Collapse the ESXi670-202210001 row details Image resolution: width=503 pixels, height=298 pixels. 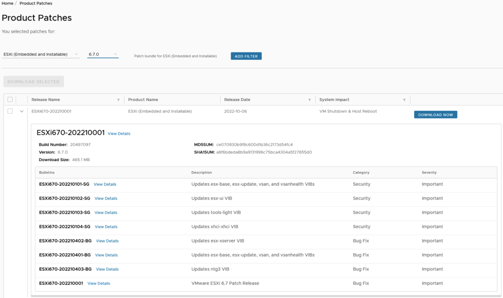click(22, 111)
